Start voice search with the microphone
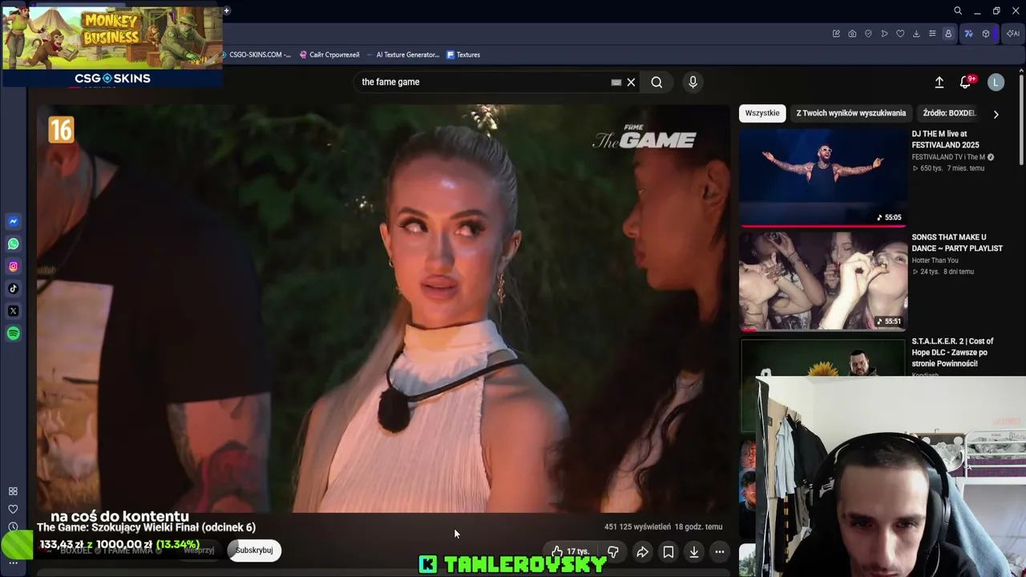 (693, 82)
